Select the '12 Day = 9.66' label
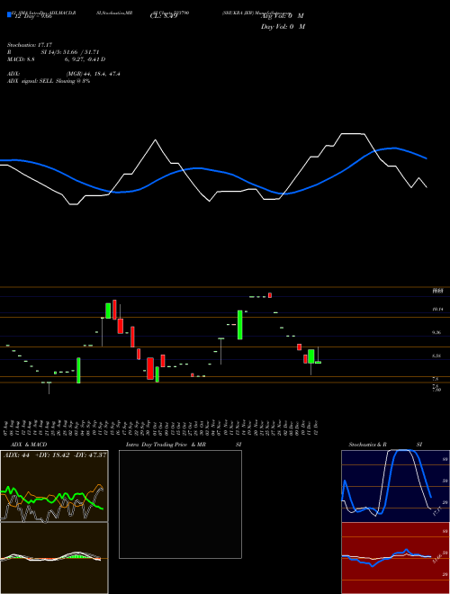Image resolution: width=450 pixels, height=594 pixels. (31, 17)
